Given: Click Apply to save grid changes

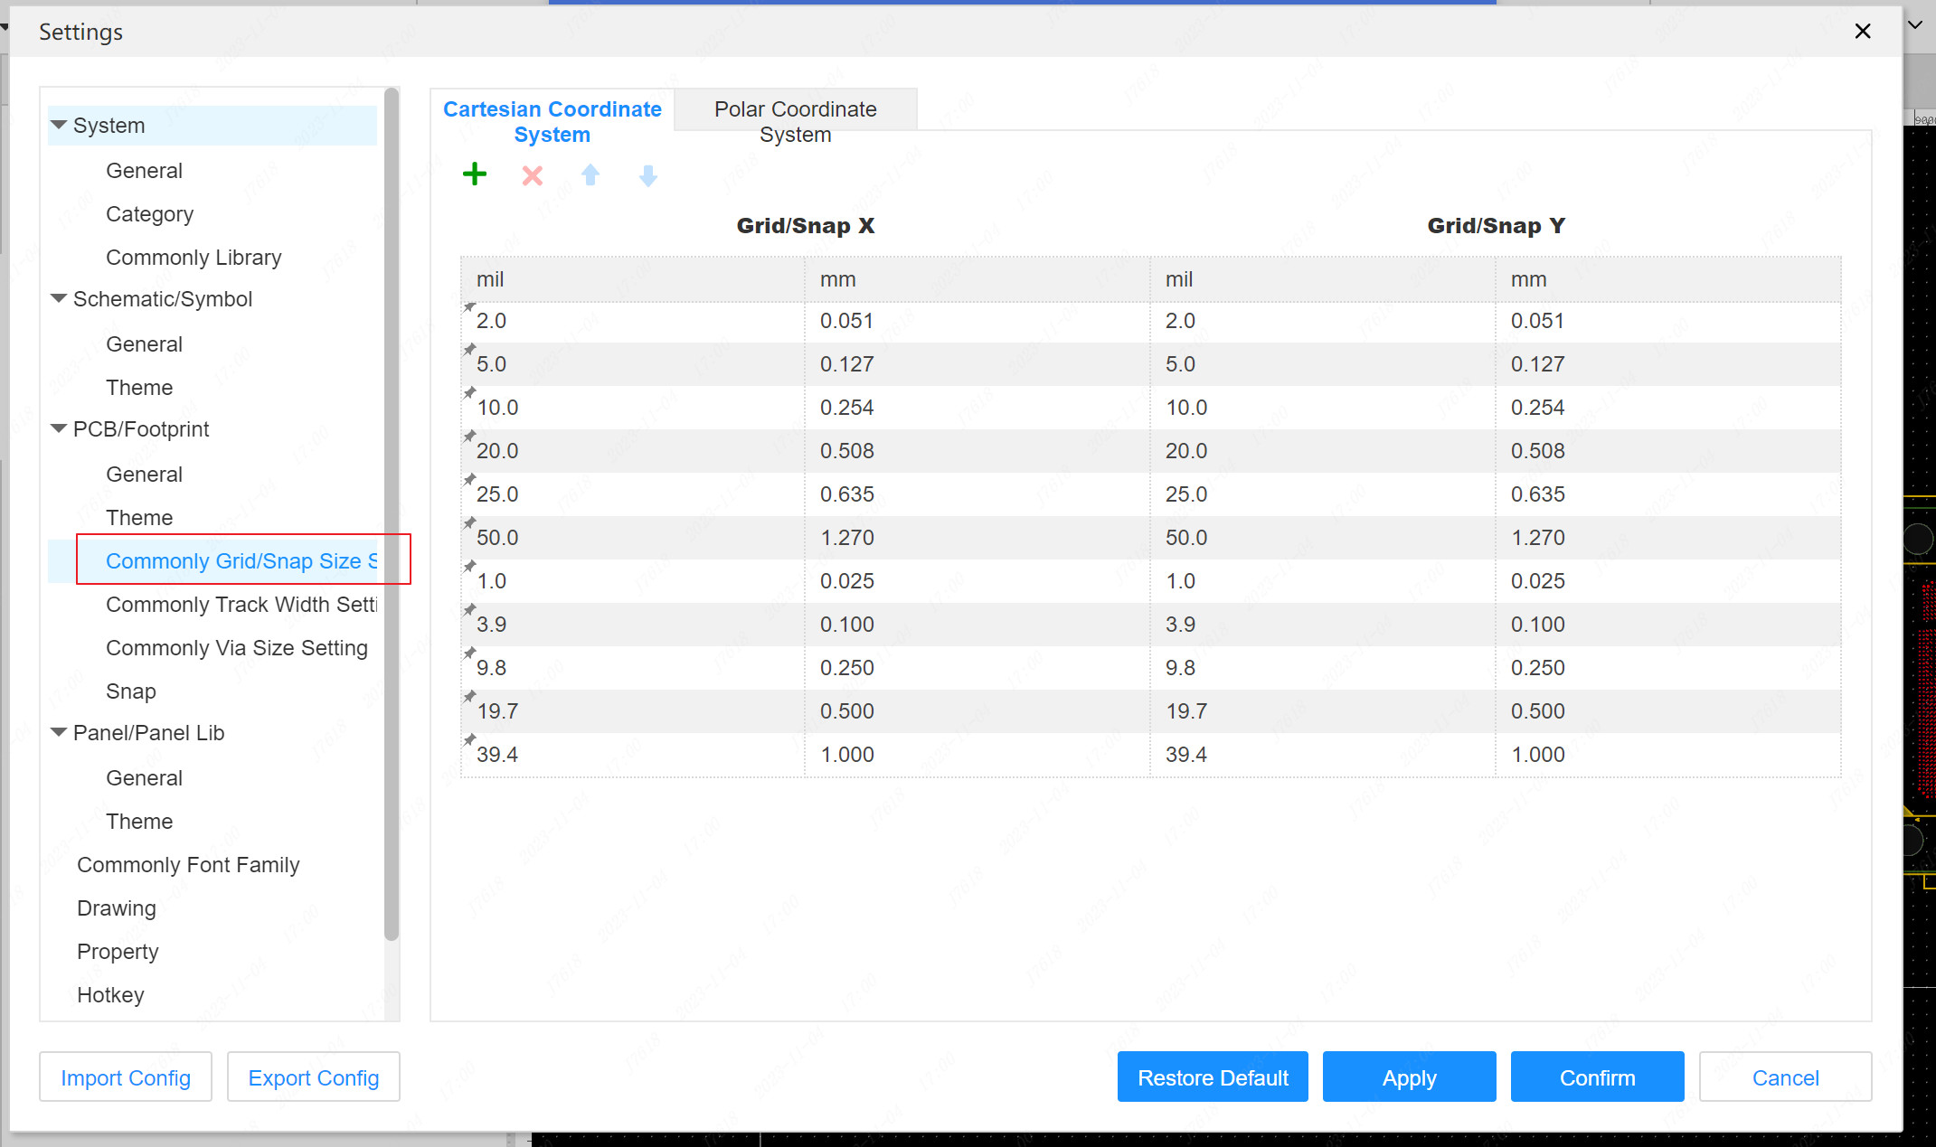Looking at the screenshot, I should (x=1408, y=1077).
